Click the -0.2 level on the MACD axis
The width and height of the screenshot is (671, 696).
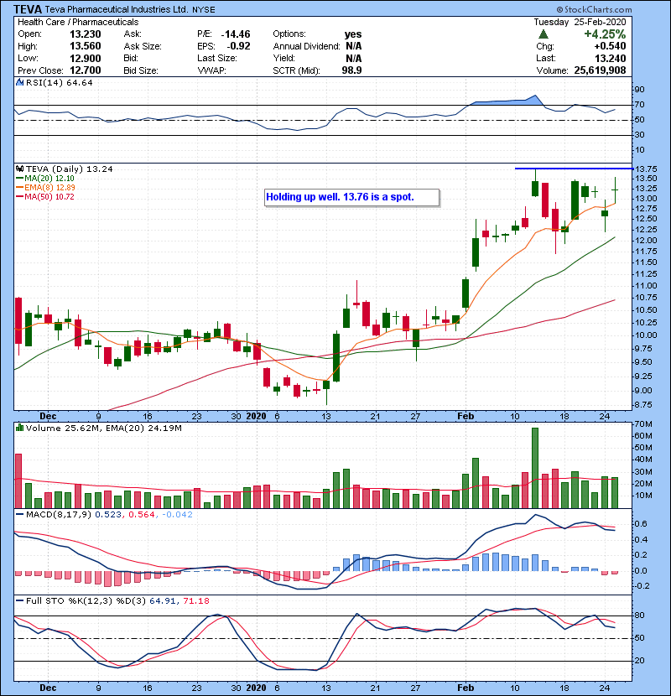click(642, 586)
